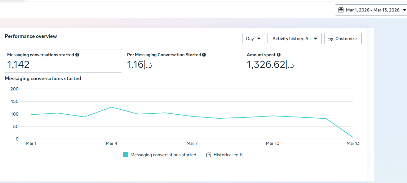Select the Messaging conversations started metric card
Image resolution: width=407 pixels, height=183 pixels.
pyautogui.click(x=63, y=61)
